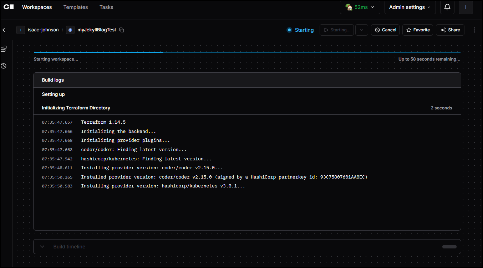Copy the workspace name with the copy icon
Image resolution: width=483 pixels, height=268 pixels.
click(121, 30)
